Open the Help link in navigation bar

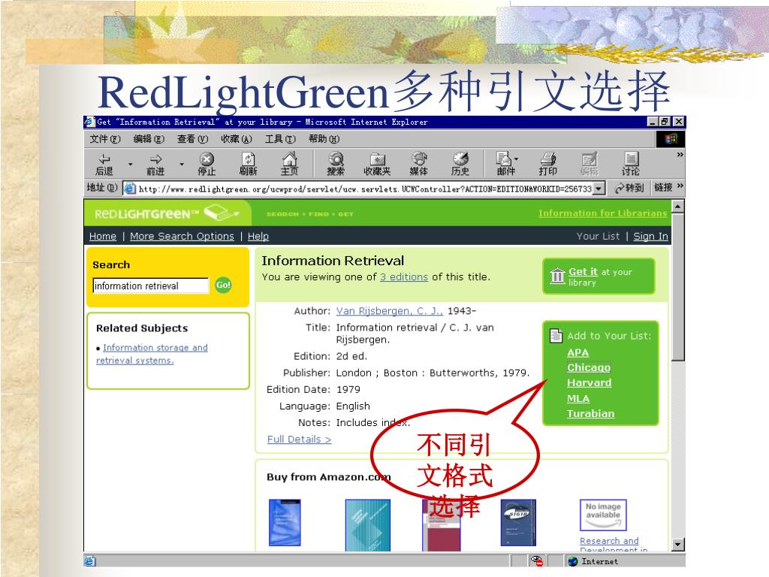258,237
